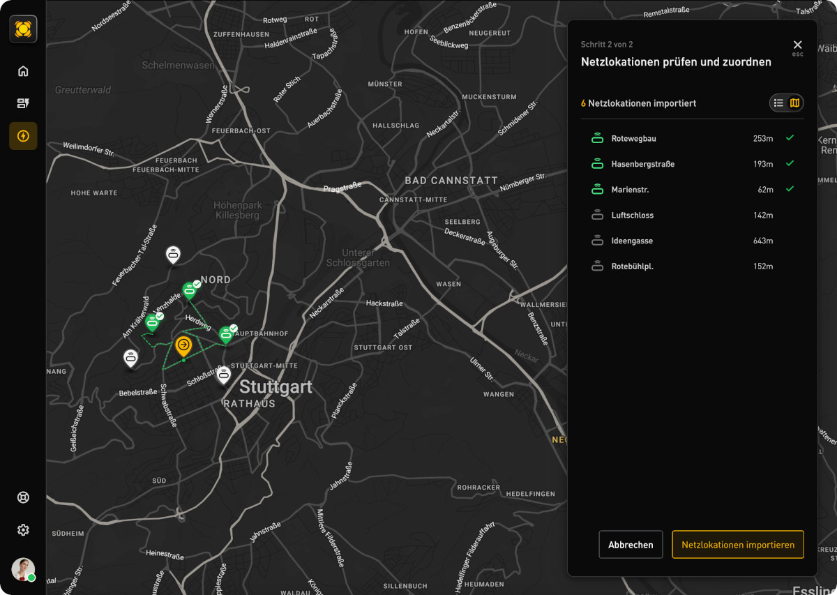Viewport: 837px width, 595px height.
Task: Click the white map pin near Bebelstraße
Action: tap(130, 359)
